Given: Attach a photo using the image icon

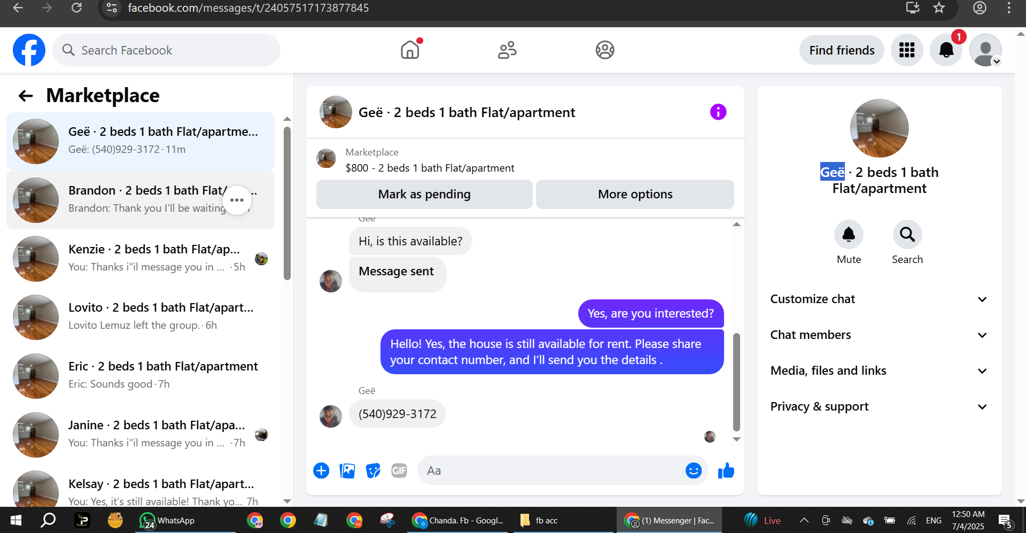Looking at the screenshot, I should [347, 470].
